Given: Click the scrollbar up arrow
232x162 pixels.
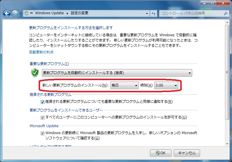Looking at the screenshot, I should 227,22.
